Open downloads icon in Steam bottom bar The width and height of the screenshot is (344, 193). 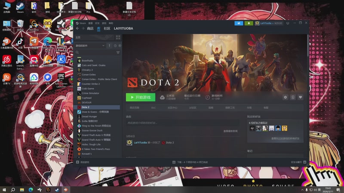[x=174, y=162]
